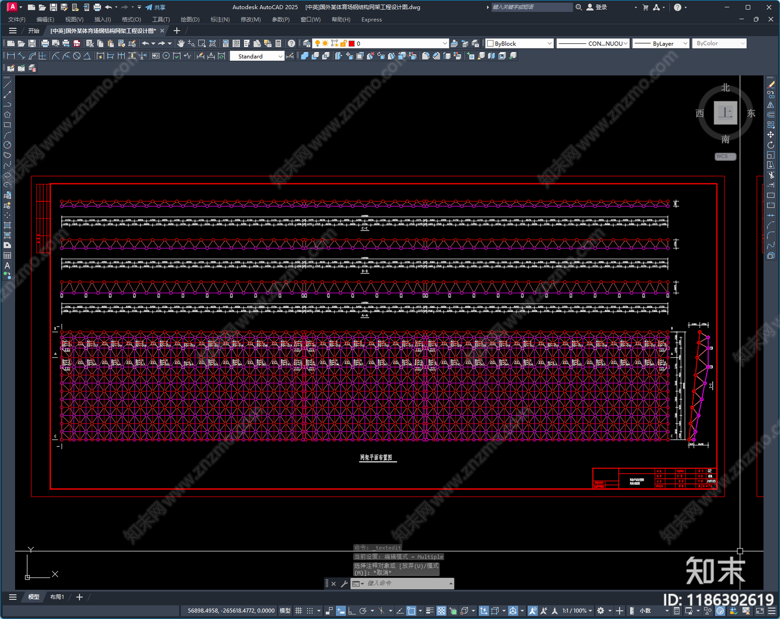Open the 文件(F) menu

point(17,19)
